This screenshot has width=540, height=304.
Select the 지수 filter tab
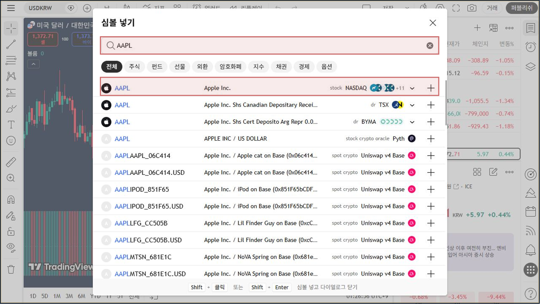pyautogui.click(x=259, y=66)
